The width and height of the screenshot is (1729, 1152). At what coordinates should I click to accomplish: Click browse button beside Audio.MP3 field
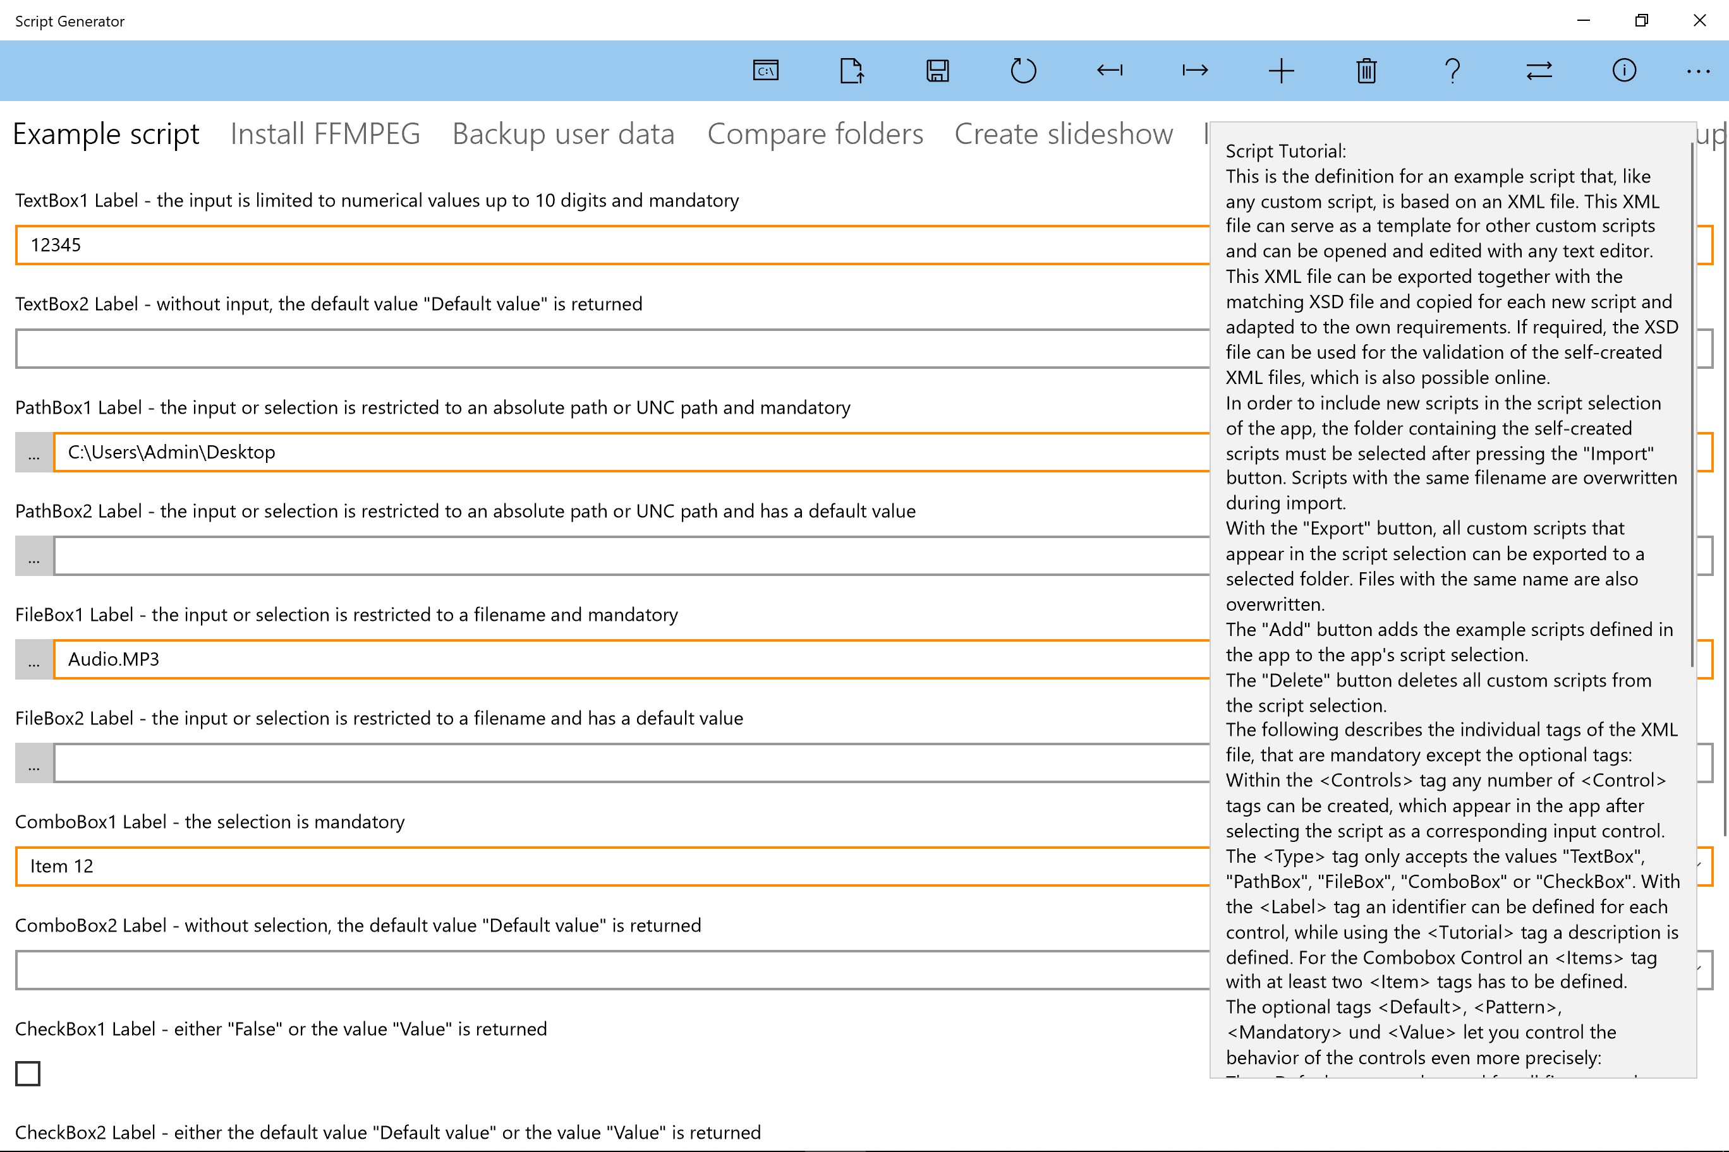[x=34, y=660]
